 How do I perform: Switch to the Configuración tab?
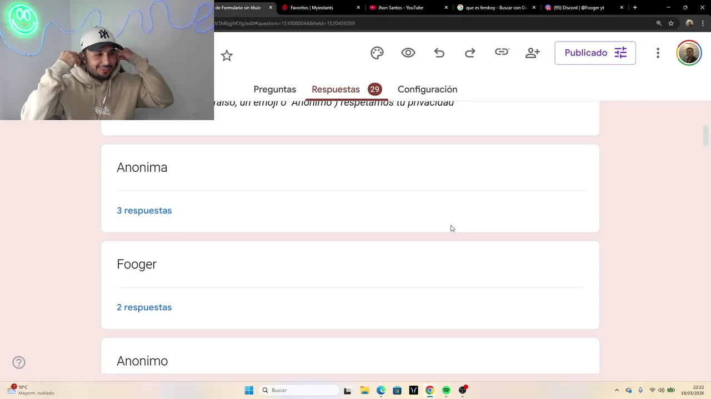point(427,89)
